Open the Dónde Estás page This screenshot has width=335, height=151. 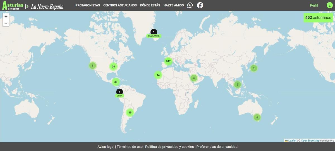point(150,5)
